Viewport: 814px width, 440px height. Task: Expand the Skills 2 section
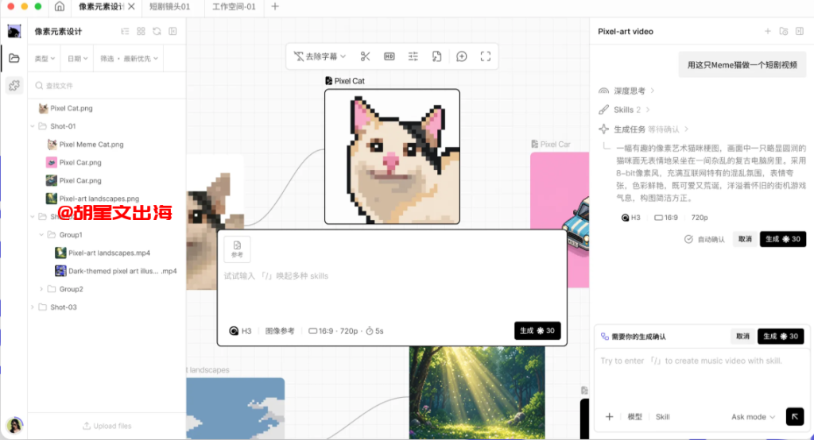pyautogui.click(x=624, y=110)
